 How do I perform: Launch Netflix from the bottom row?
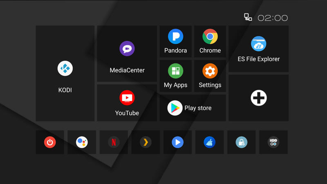click(114, 142)
